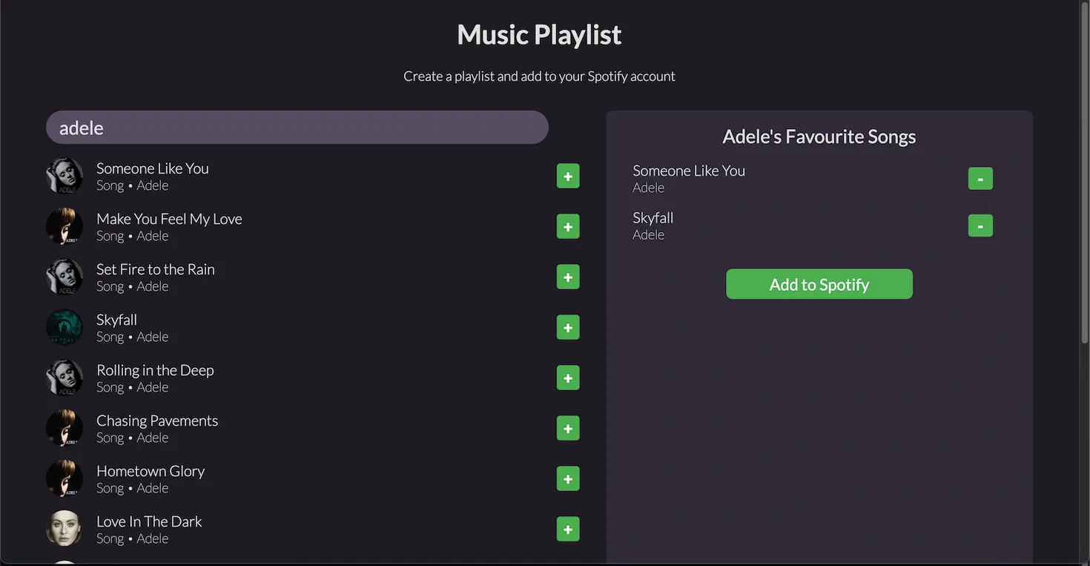Viewport: 1090px width, 566px height.
Task: Add "Hometown Glory" via the plus icon
Action: [568, 478]
